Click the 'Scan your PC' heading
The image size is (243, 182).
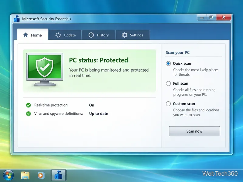(178, 52)
